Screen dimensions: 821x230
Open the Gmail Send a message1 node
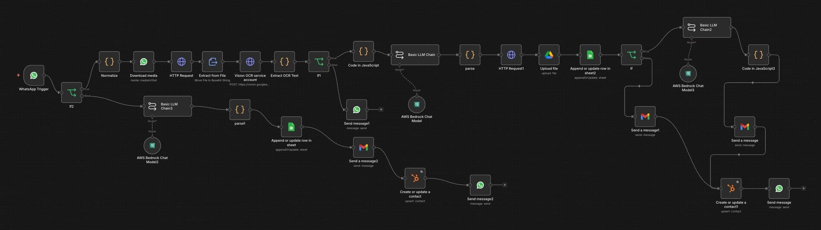[x=645, y=117]
